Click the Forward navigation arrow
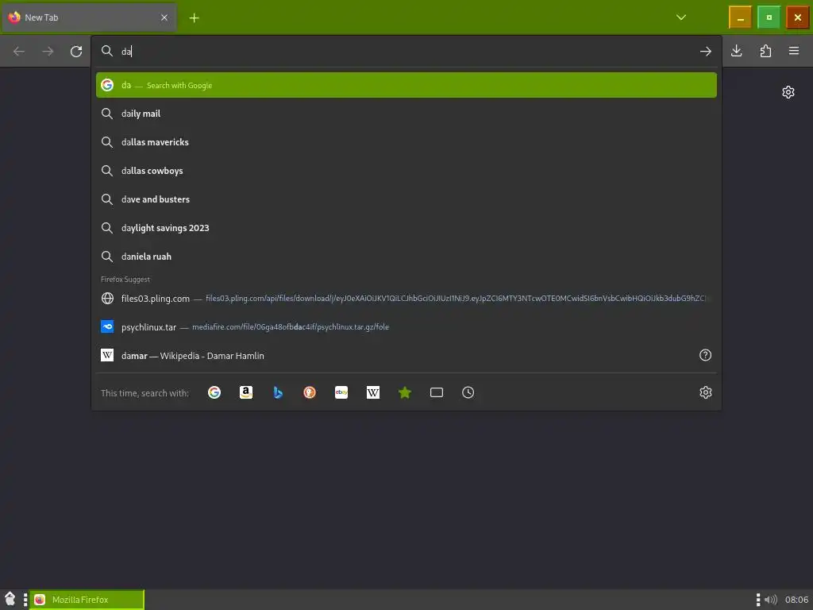Image resolution: width=813 pixels, height=610 pixels. coord(48,52)
